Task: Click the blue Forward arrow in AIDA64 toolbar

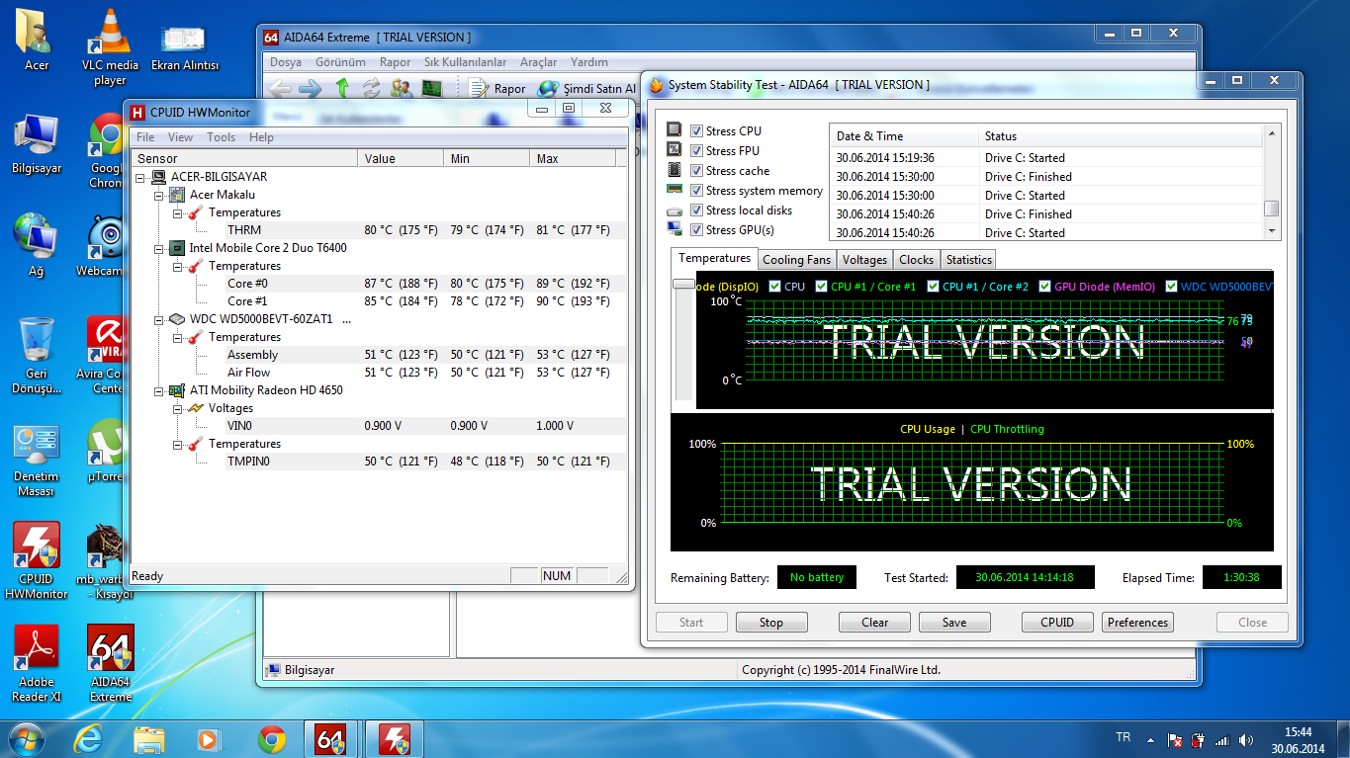Action: coord(310,88)
